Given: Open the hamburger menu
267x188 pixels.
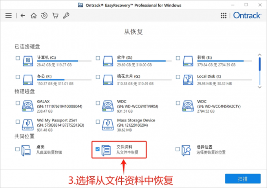Looking at the screenshot, I should pos(9,15).
